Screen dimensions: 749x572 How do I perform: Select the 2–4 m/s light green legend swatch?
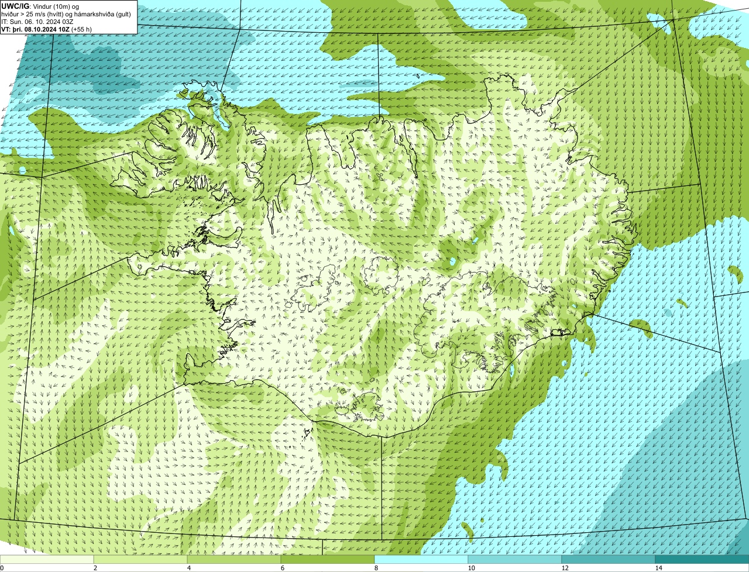point(140,559)
